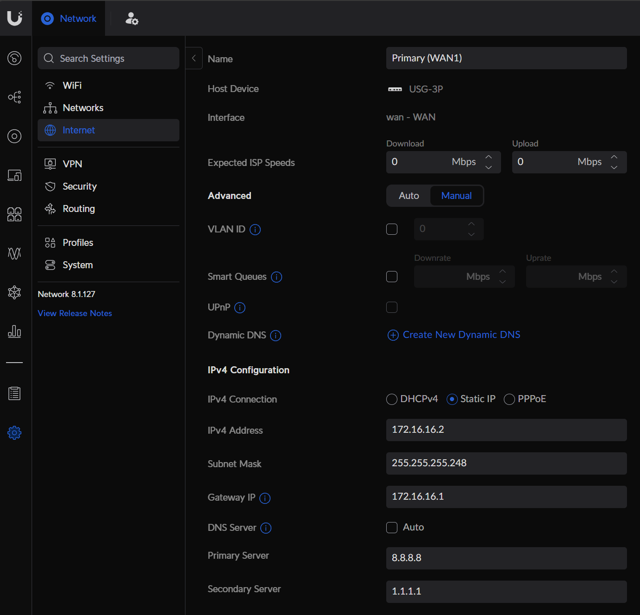Click the Gateway IP info icon

pos(265,498)
